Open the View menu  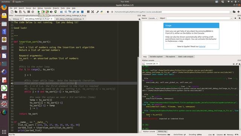tap(68, 8)
